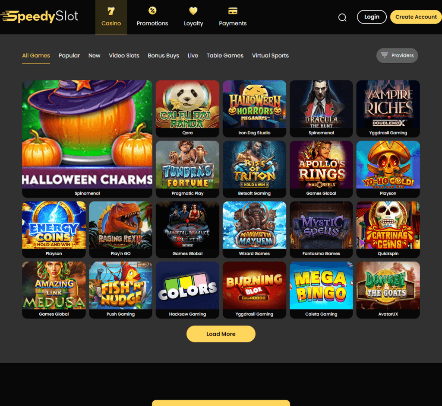This screenshot has height=406, width=442.
Task: Select the Video Slots tab
Action: 124,56
